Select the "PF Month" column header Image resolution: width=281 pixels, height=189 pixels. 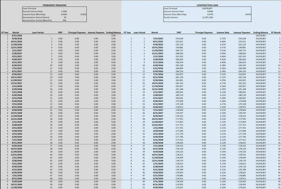(x=276, y=33)
